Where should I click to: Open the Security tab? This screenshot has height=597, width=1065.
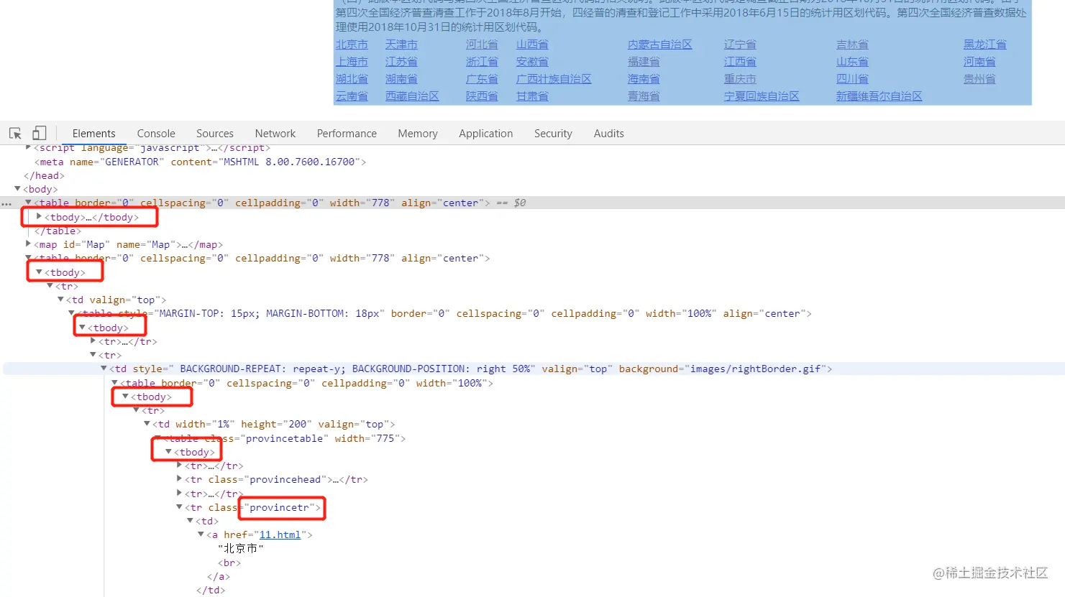point(553,134)
